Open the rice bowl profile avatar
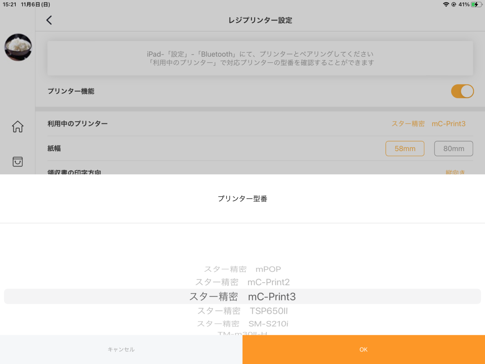Screen dimensions: 485x364 (17, 47)
